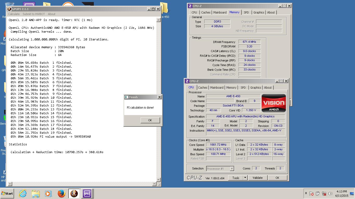Switch to Graphics tab in front CPU-Z window
Screen dimensions: 355x199
(x=256, y=88)
